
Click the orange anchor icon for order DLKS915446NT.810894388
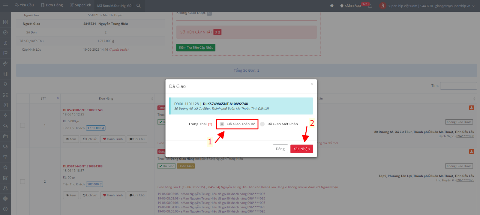472,152
